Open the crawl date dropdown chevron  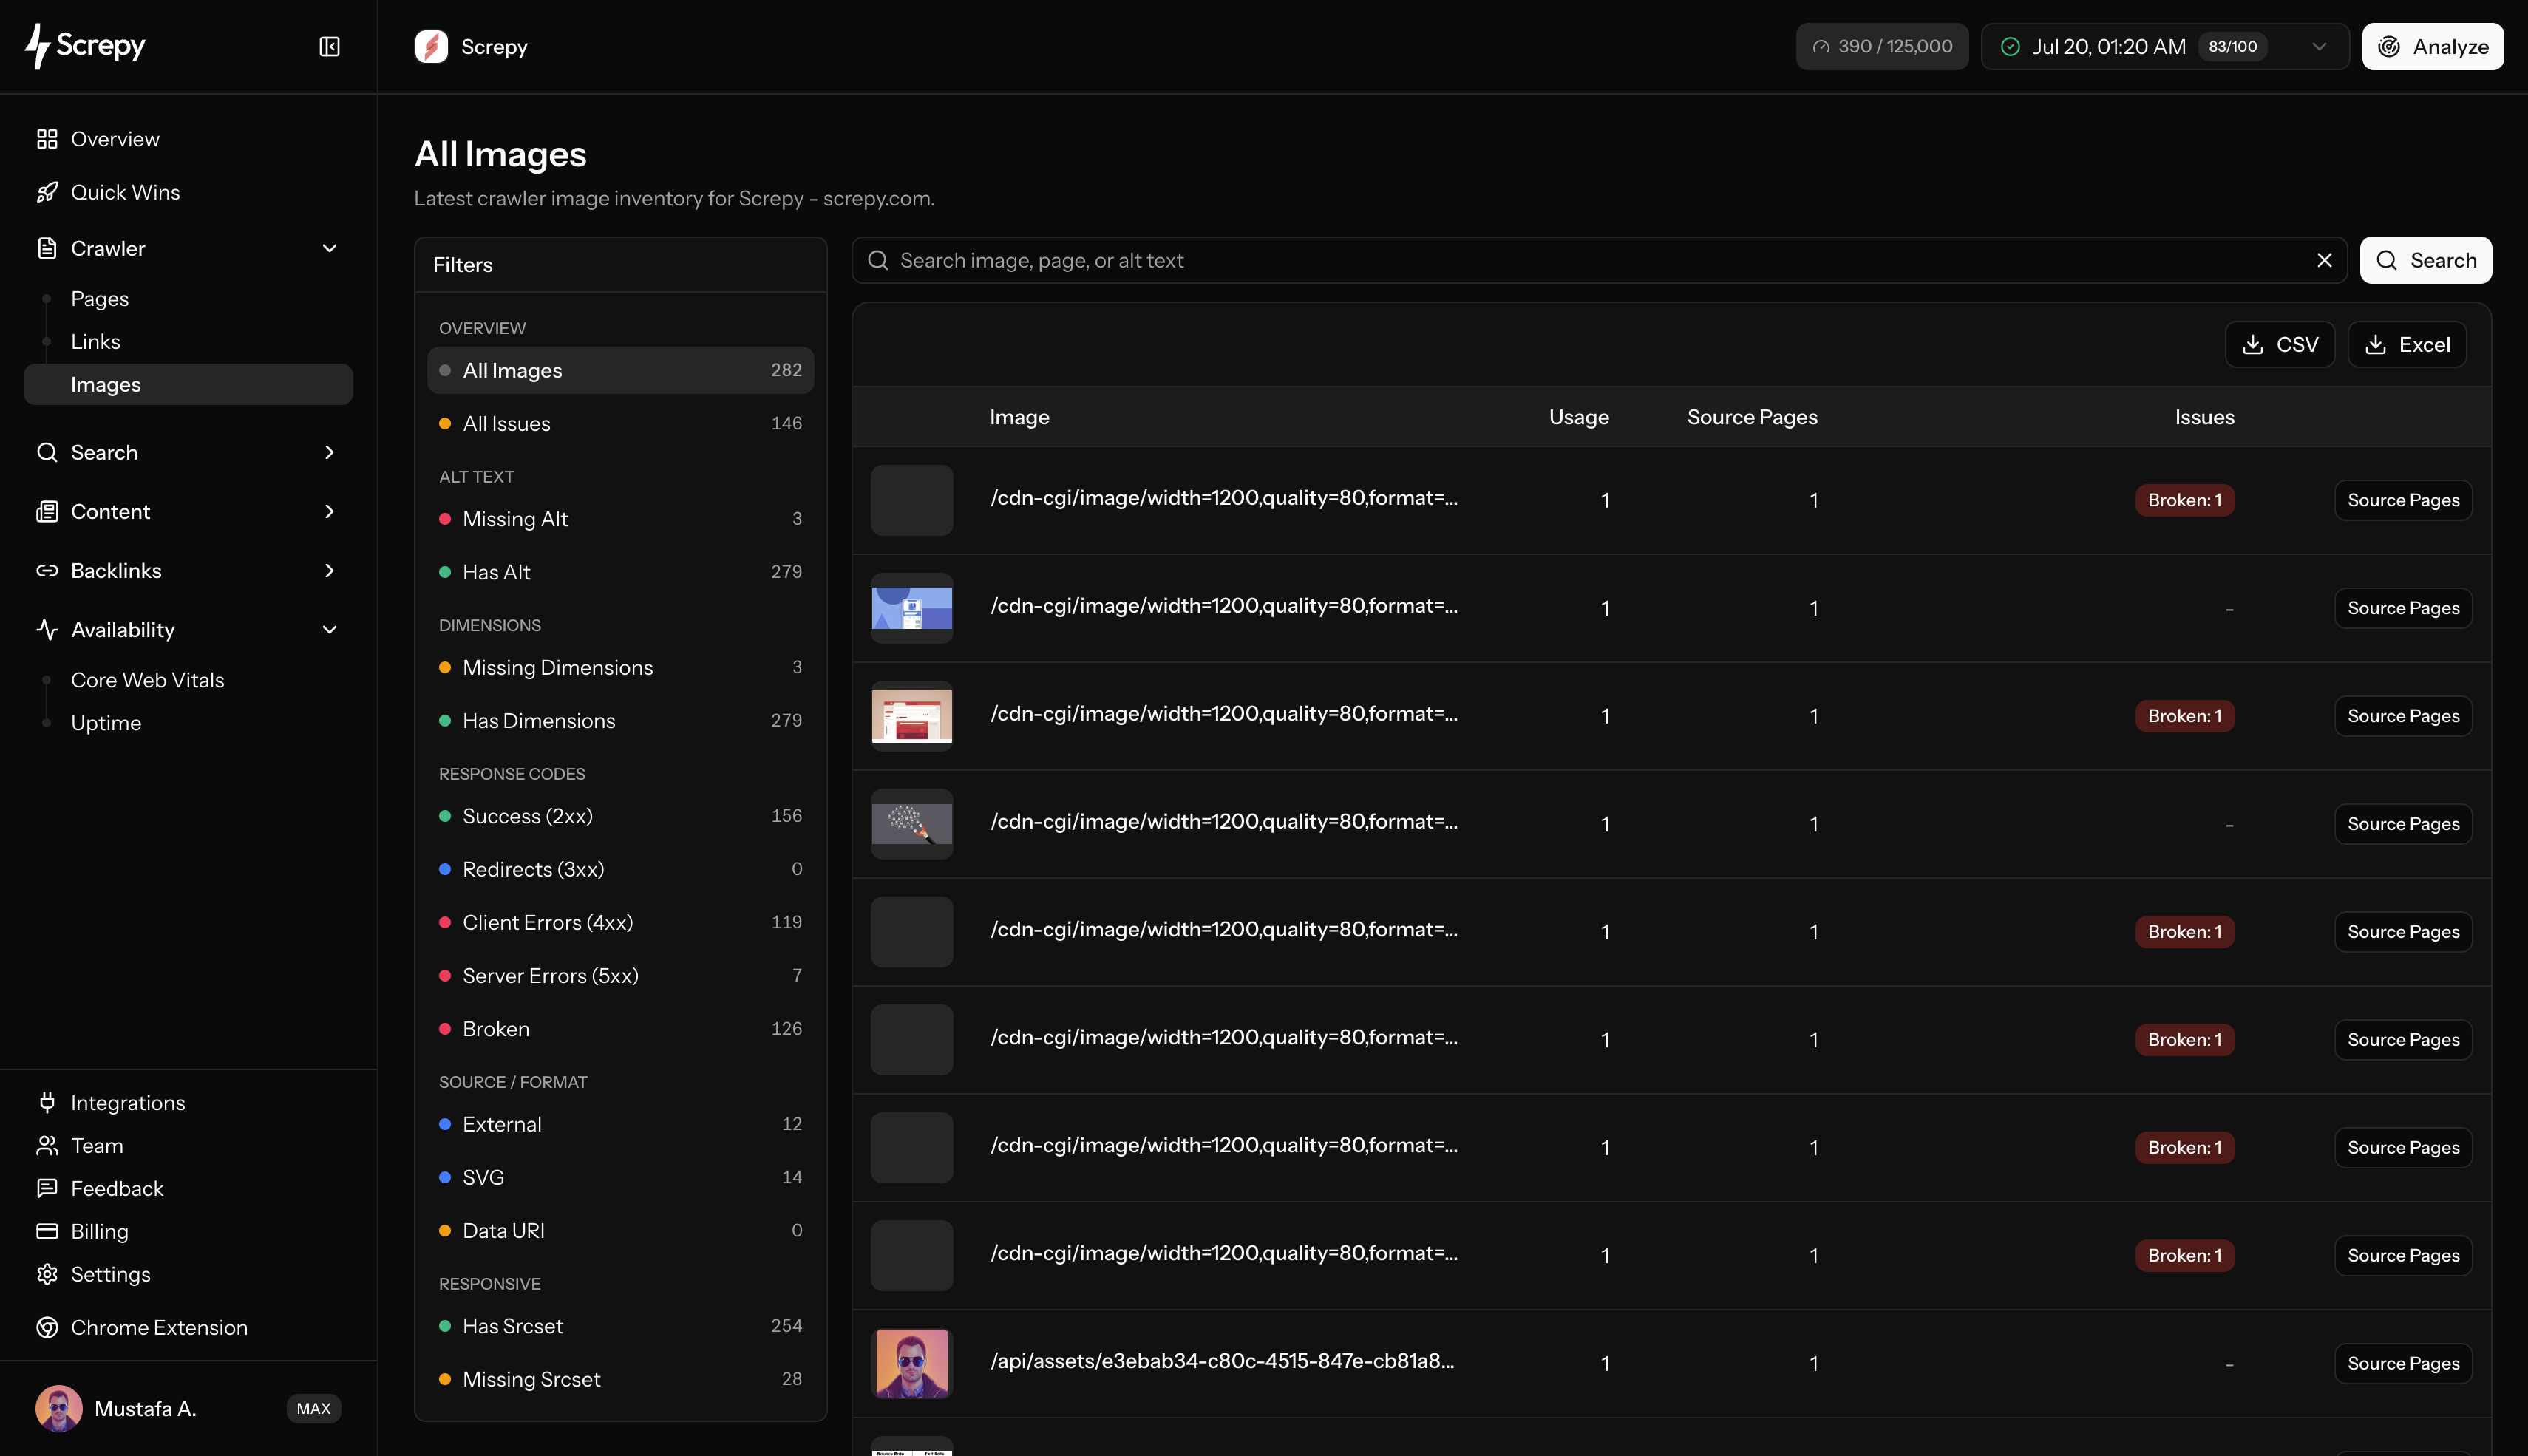coord(2319,47)
